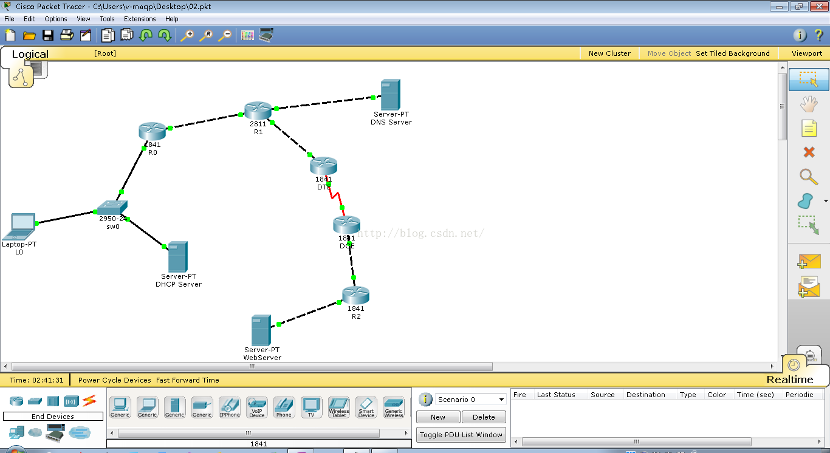Pick the Smart Device end device

pyautogui.click(x=366, y=407)
